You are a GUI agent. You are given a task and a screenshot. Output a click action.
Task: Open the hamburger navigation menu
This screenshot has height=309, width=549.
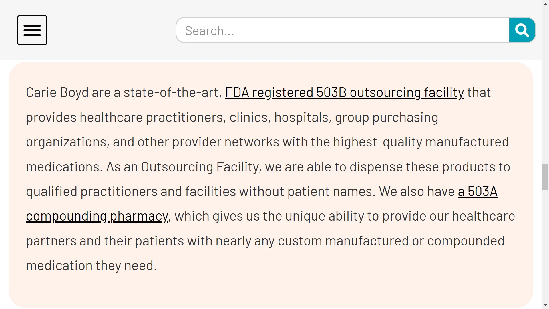point(32,30)
